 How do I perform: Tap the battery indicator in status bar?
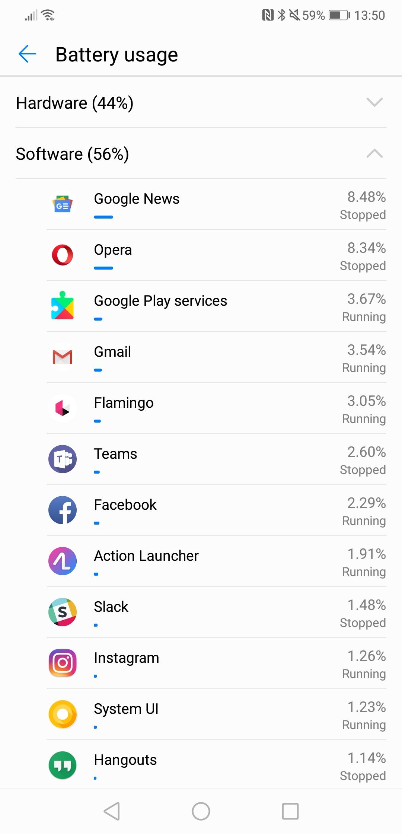339,15
